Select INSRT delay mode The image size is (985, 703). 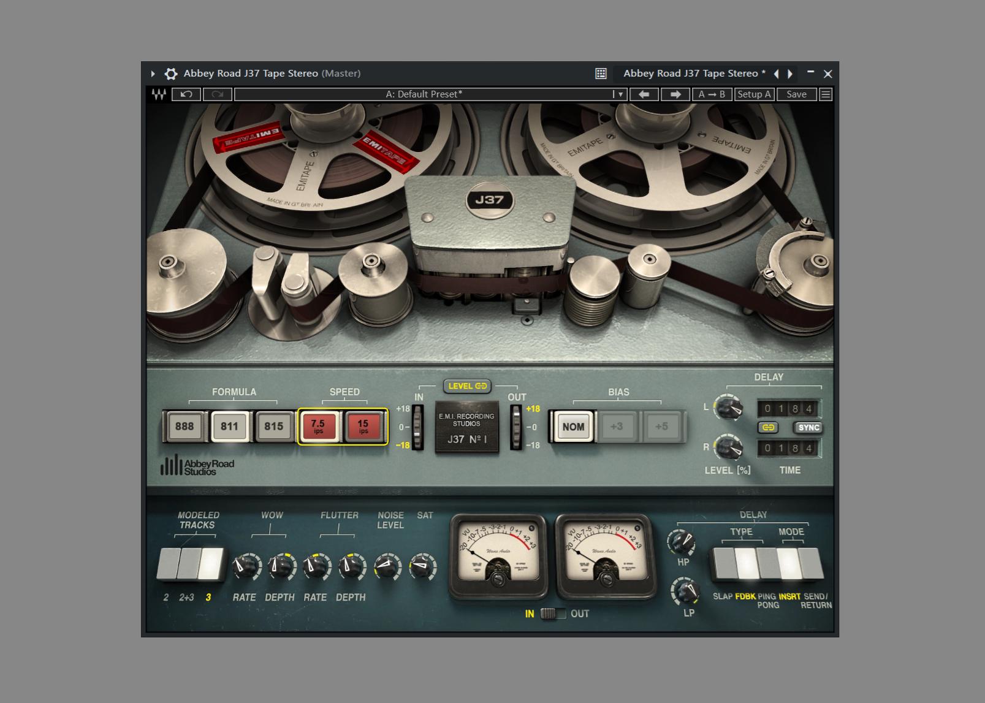click(789, 564)
